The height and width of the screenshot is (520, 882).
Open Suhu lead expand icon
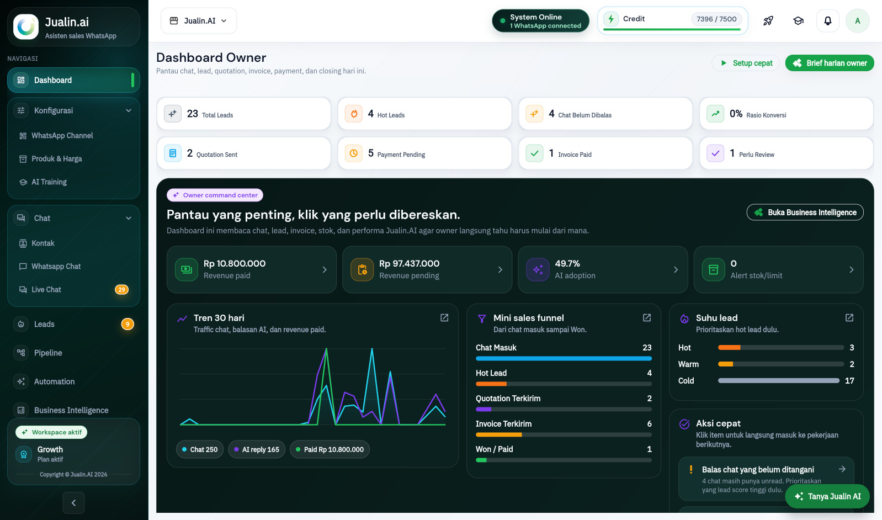point(849,318)
